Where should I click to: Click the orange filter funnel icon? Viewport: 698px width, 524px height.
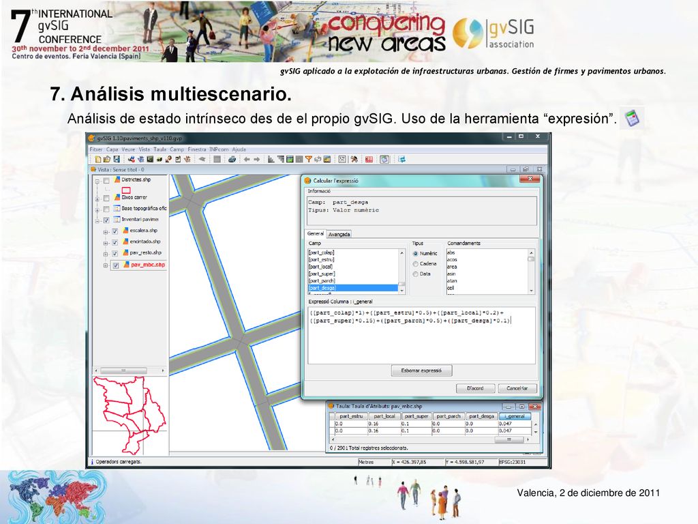(308, 159)
